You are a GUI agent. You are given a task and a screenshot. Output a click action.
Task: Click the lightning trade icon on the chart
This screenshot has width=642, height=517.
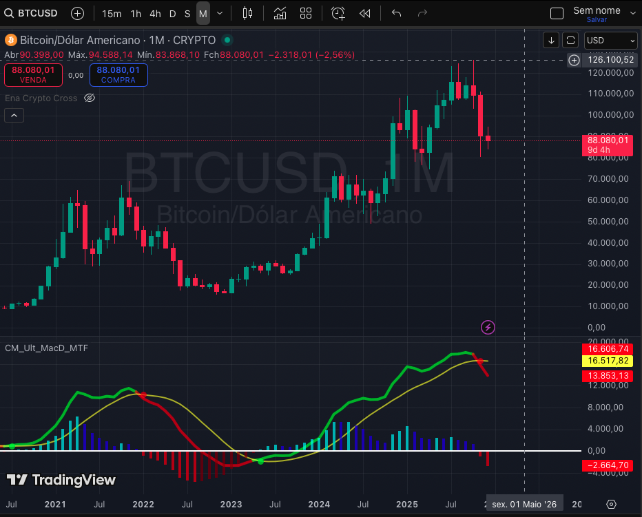[488, 327]
